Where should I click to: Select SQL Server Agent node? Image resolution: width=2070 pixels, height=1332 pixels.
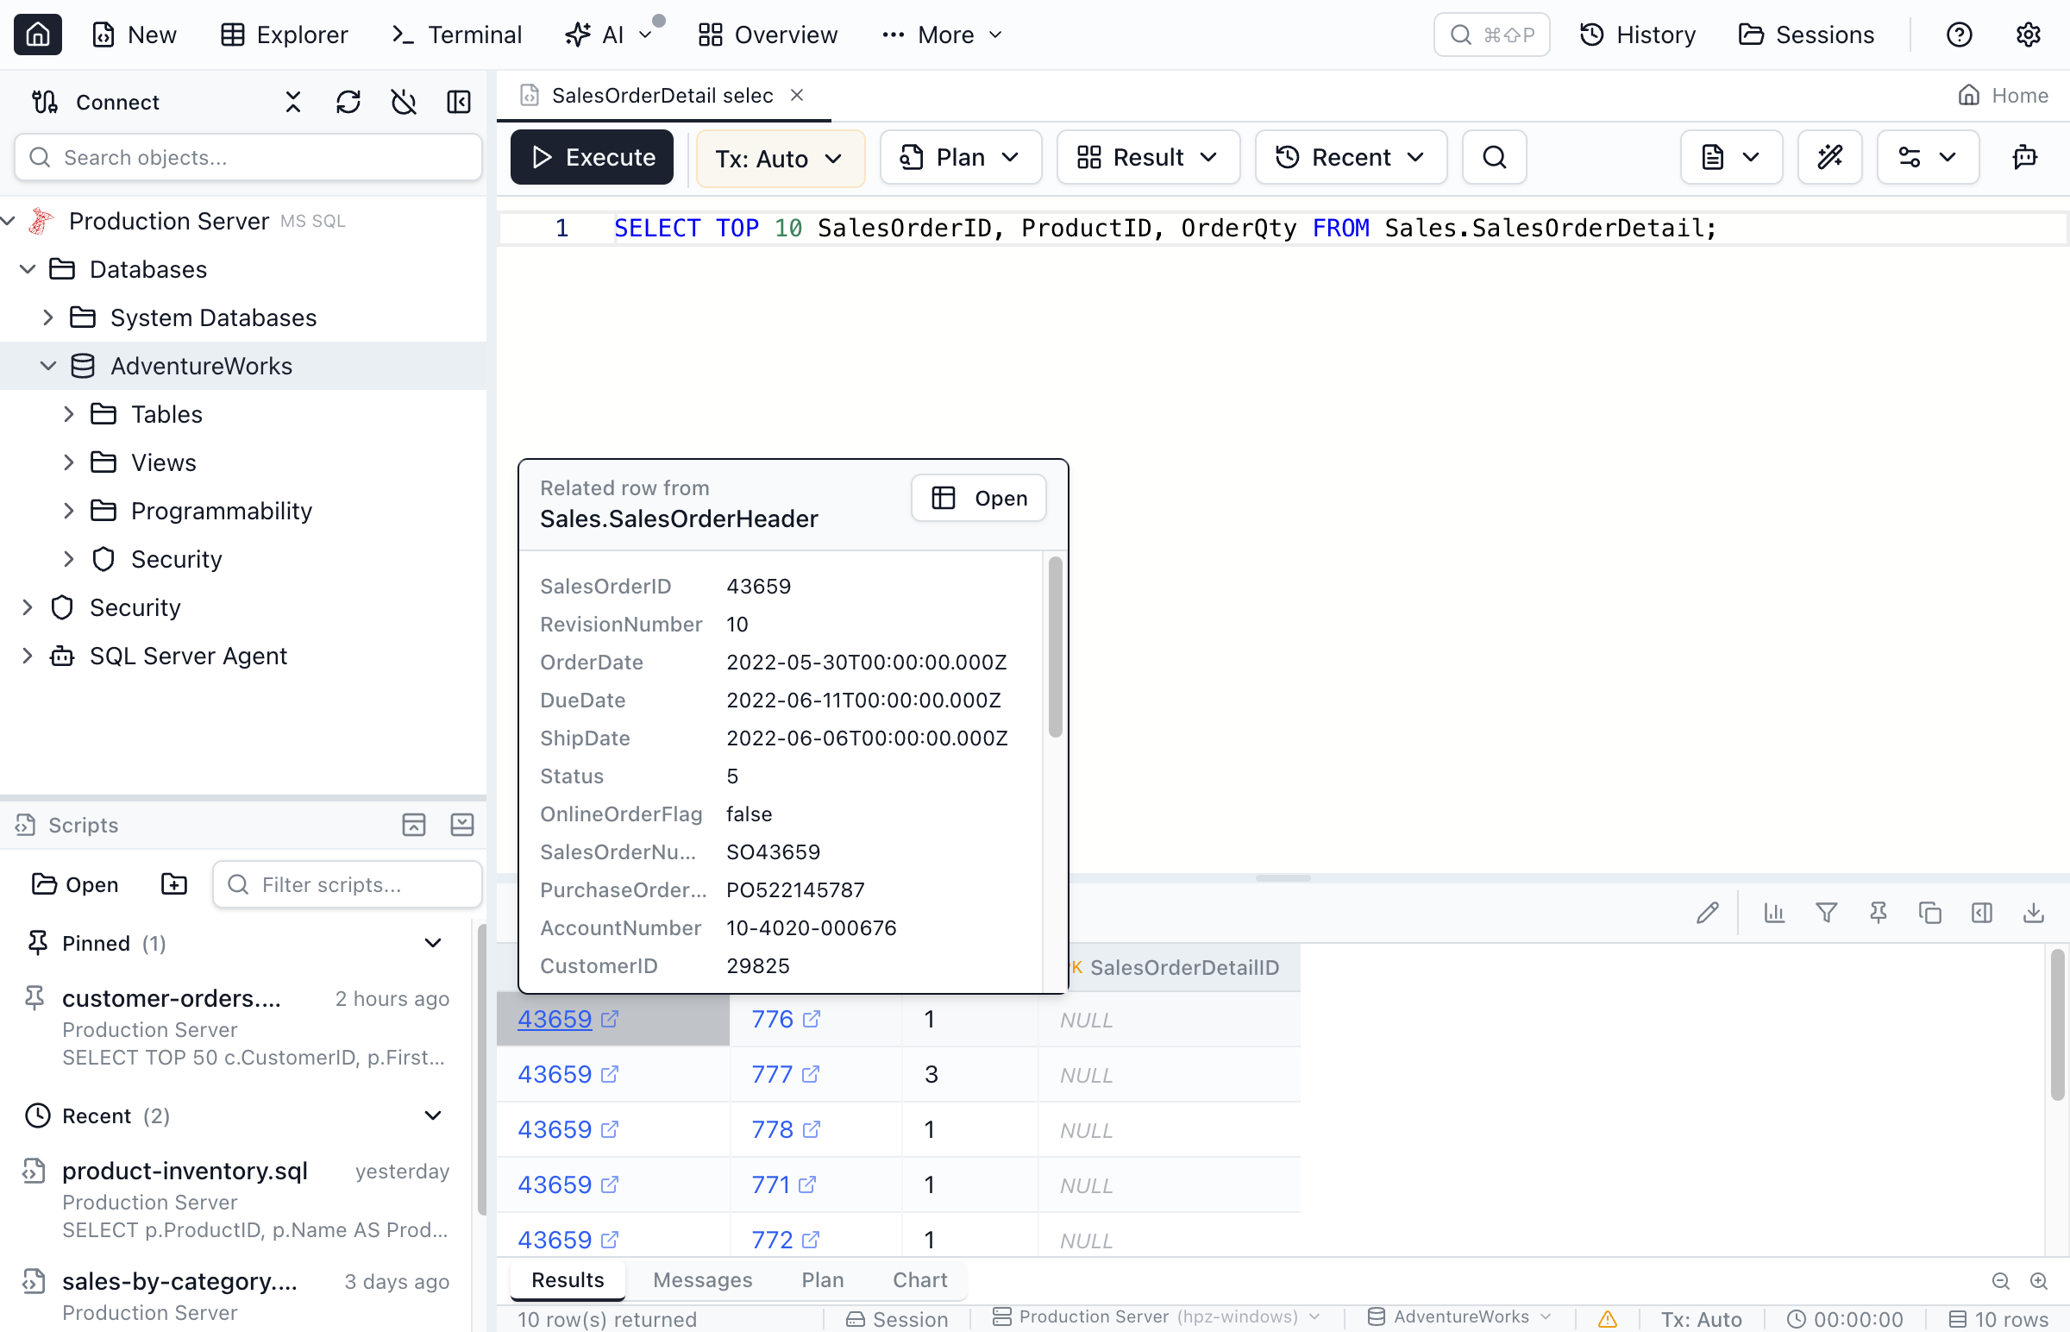(x=188, y=656)
